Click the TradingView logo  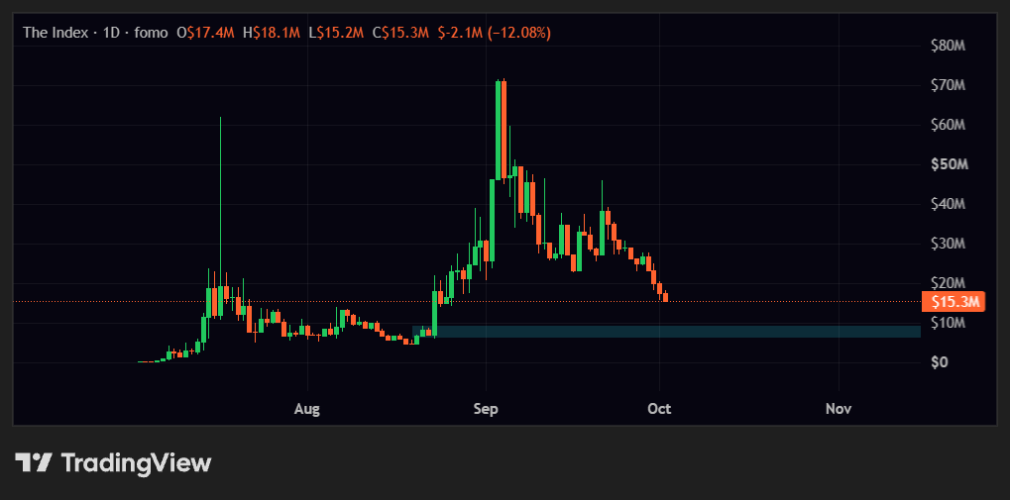(x=113, y=463)
